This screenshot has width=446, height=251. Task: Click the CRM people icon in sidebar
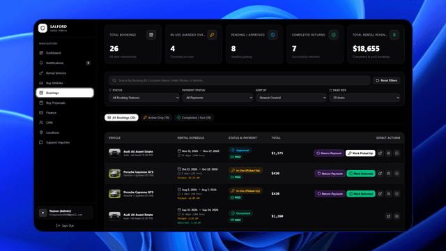point(41,123)
